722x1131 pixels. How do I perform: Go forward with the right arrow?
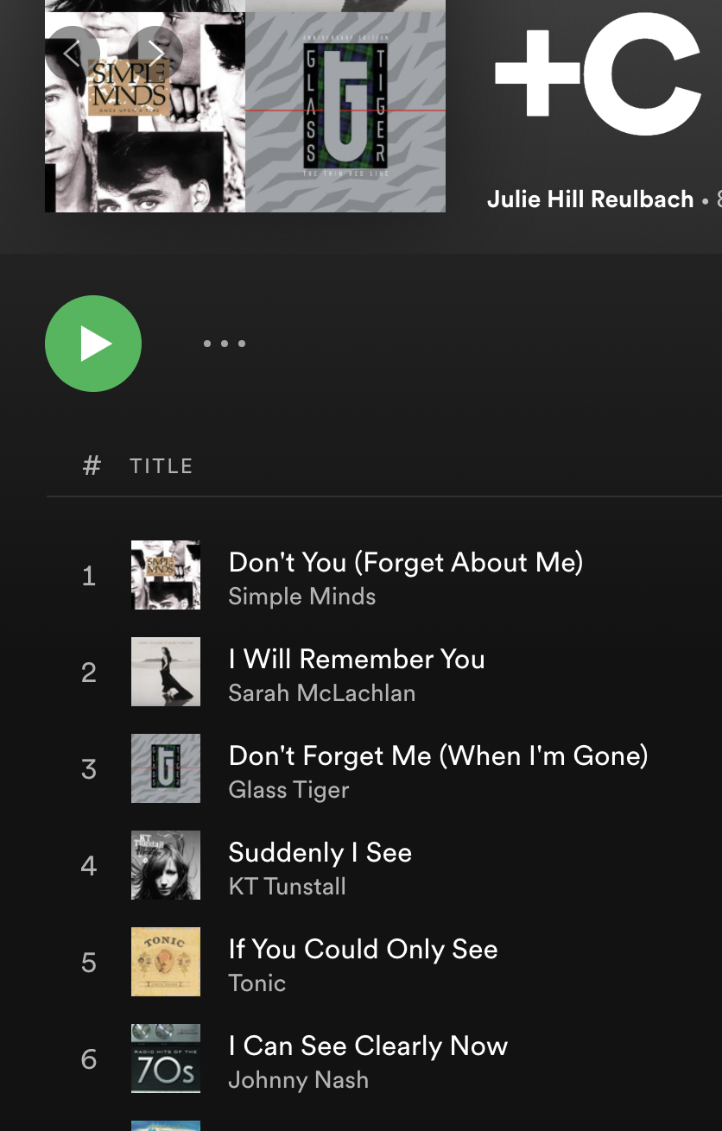(155, 54)
